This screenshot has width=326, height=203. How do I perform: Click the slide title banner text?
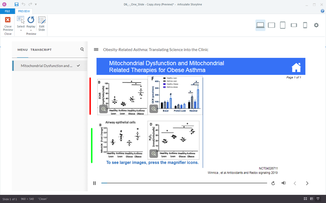tap(167, 66)
